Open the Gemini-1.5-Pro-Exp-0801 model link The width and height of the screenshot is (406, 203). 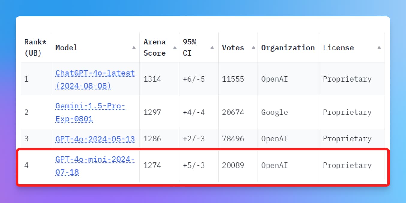click(x=90, y=112)
